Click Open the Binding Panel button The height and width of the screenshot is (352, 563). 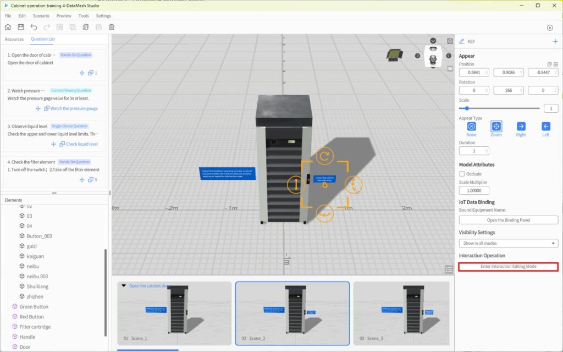508,220
